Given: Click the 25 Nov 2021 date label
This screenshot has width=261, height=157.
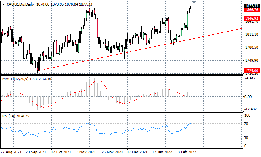Looking at the screenshot, I should pos(112,152).
